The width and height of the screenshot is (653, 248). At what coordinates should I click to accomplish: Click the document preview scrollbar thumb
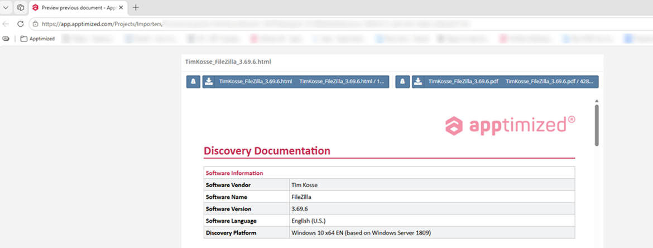pyautogui.click(x=597, y=125)
